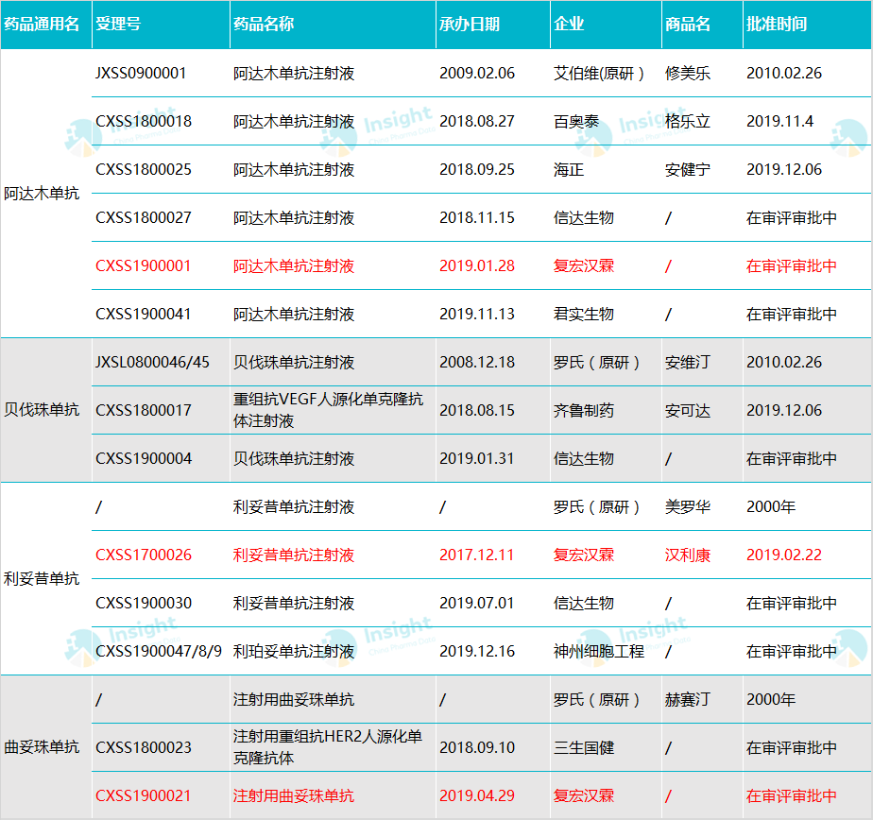Click the date 2018.08.15
Viewport: 873px width, 820px height.
tap(477, 410)
